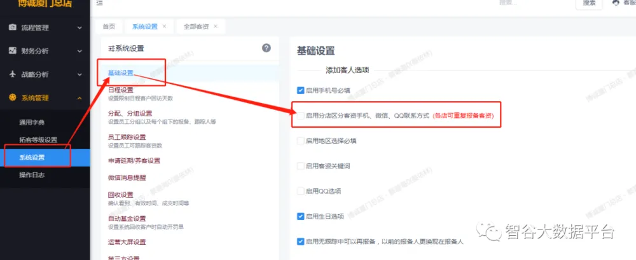The width and height of the screenshot is (636, 260).
Task: Click the 搜索 button
Action: 589,3
